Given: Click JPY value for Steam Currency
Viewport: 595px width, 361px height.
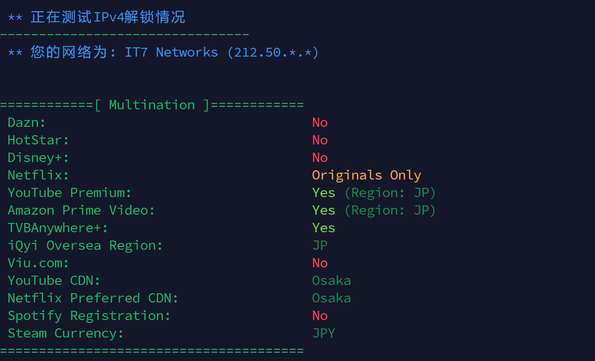Looking at the screenshot, I should coord(324,333).
